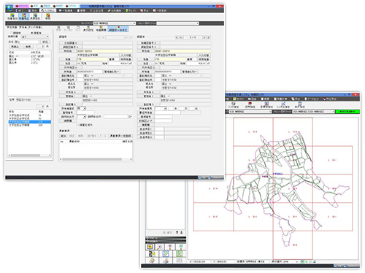365x273 pixels.
Task: Open the 管理者引用 dropdown button in the left form
Action: 112,72
